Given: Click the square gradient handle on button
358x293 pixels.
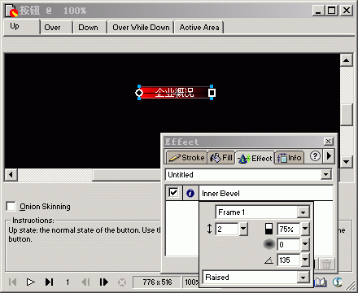Looking at the screenshot, I should [212, 93].
